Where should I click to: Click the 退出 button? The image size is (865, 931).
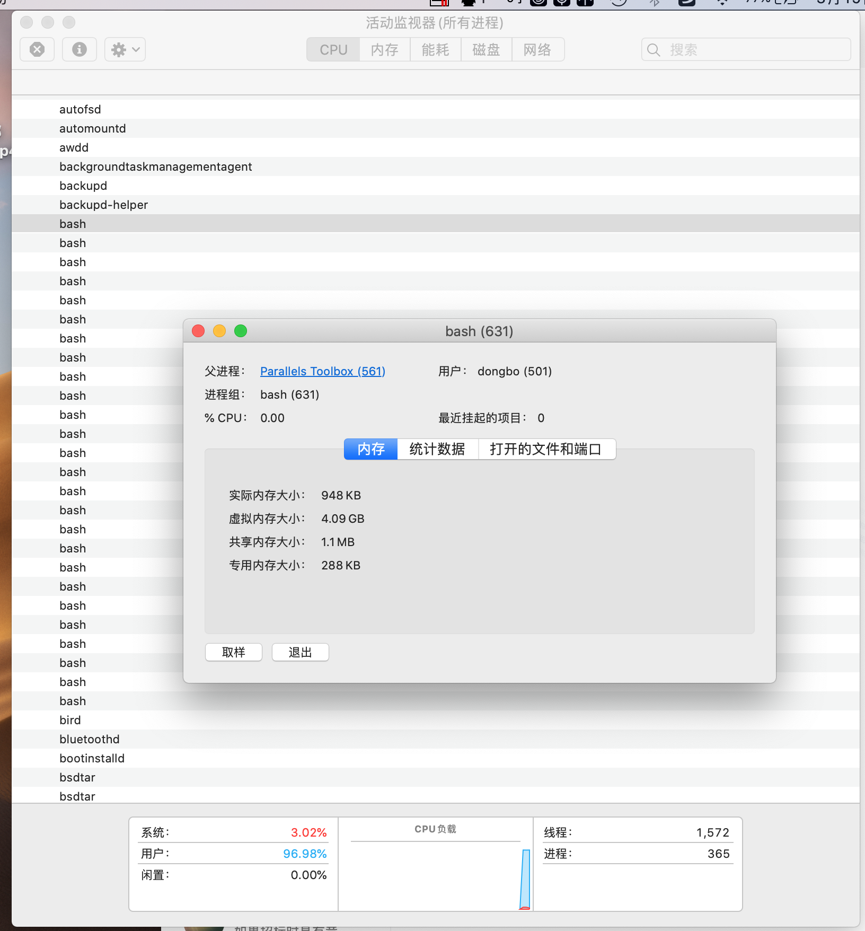pos(300,652)
